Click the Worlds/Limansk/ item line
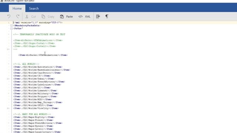 coord(35,91)
